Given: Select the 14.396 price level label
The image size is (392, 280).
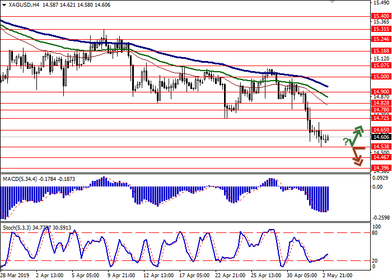Looking at the screenshot, I should pyautogui.click(x=380, y=167).
